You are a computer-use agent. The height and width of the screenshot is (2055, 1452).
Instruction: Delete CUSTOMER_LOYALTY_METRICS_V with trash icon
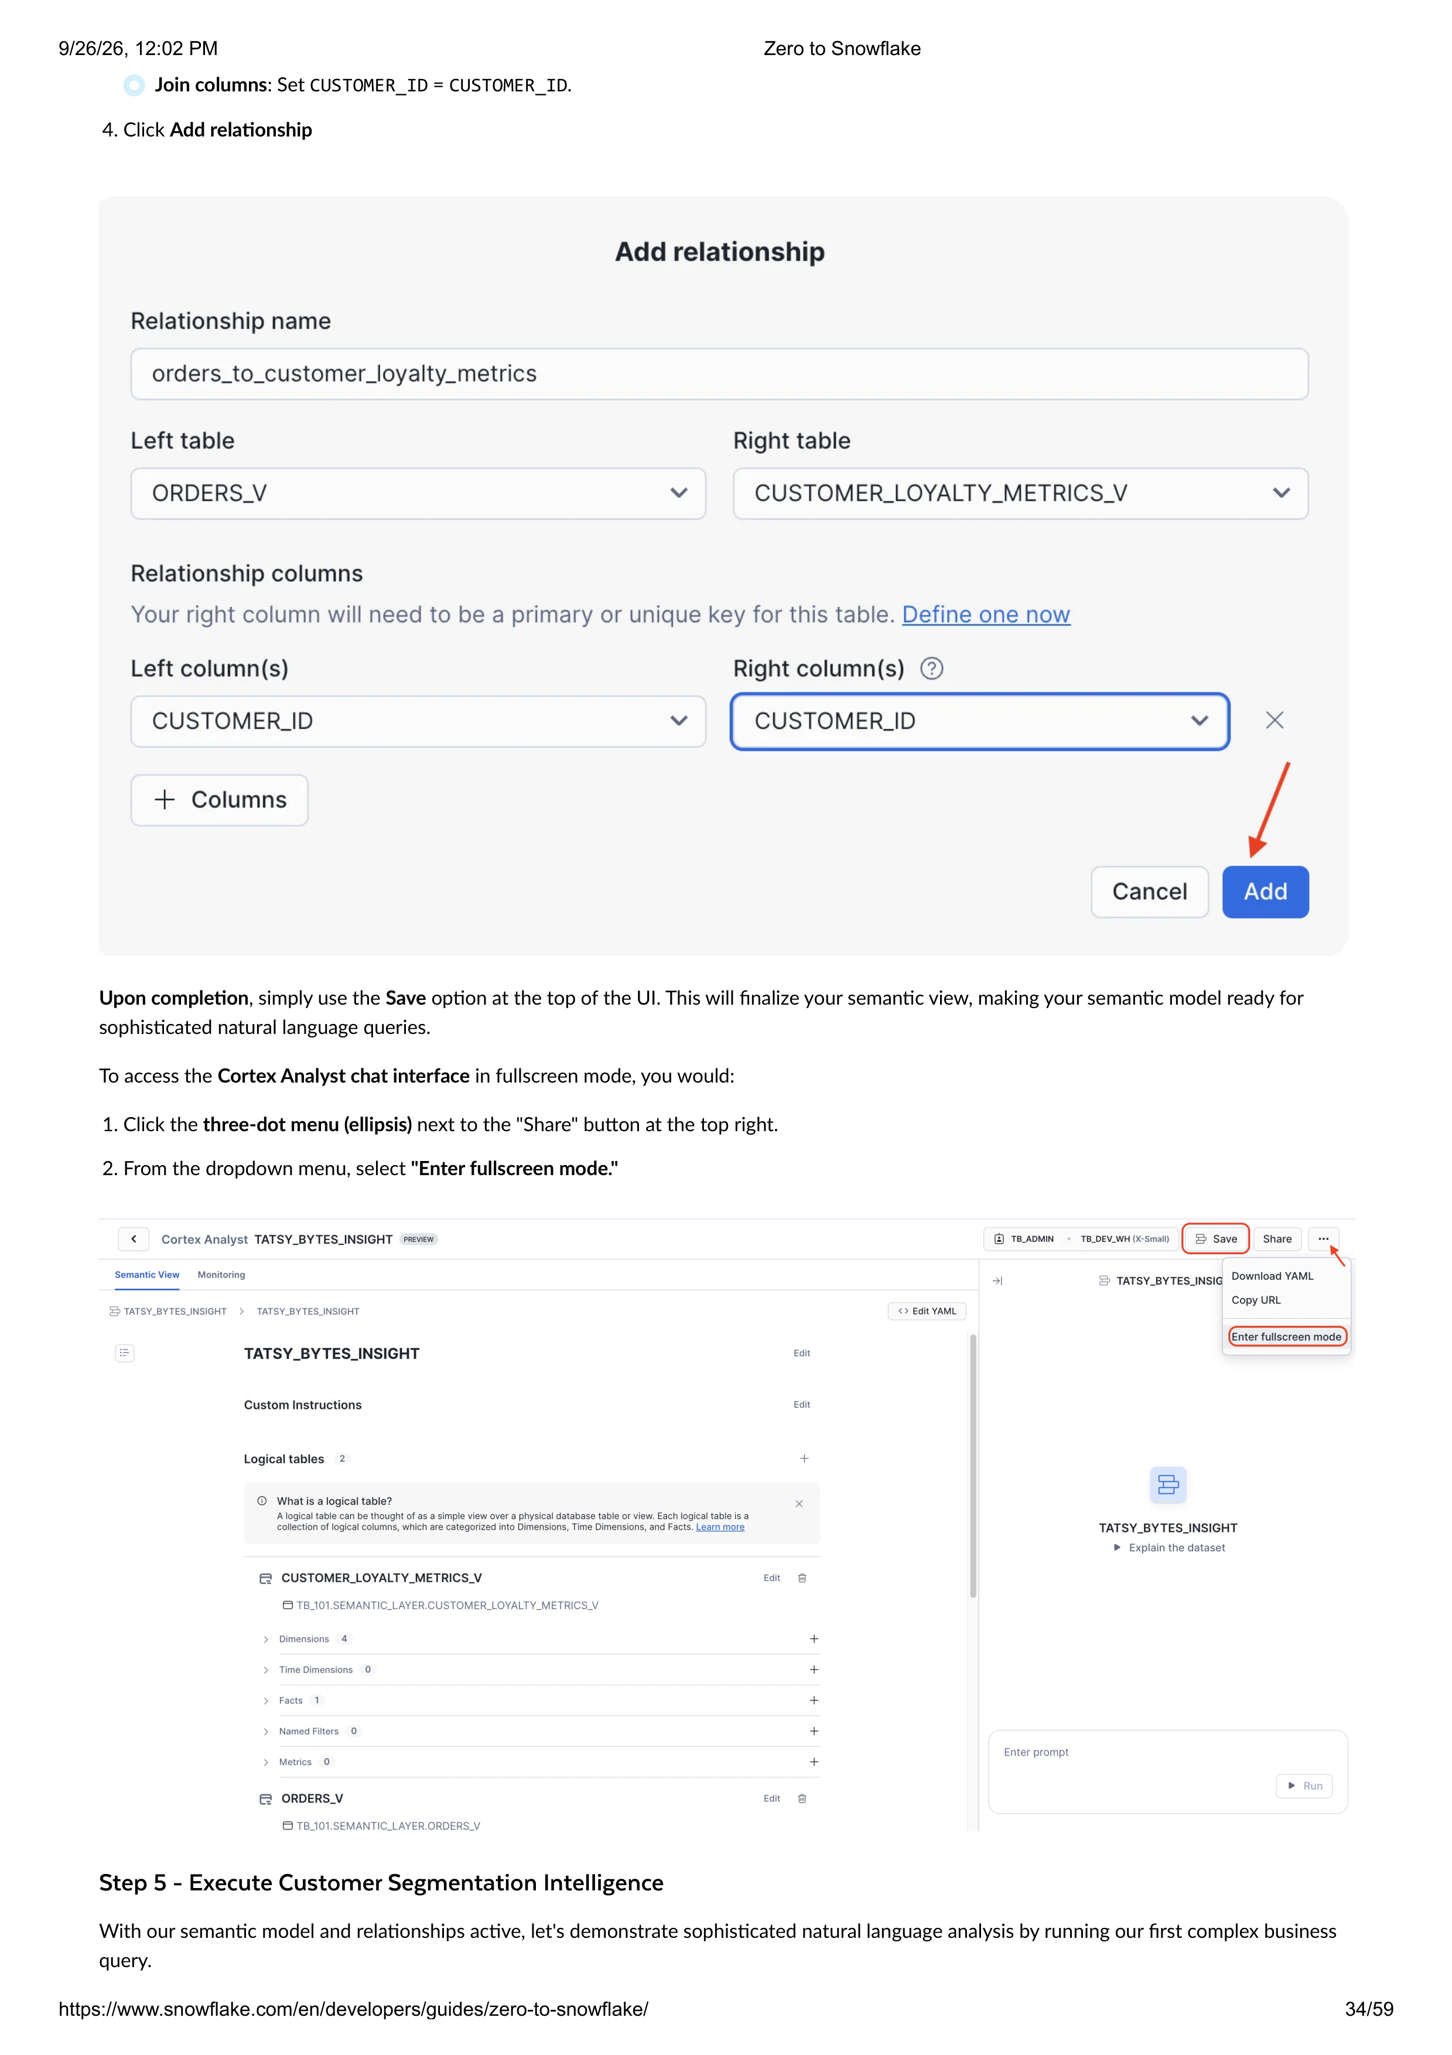802,1579
